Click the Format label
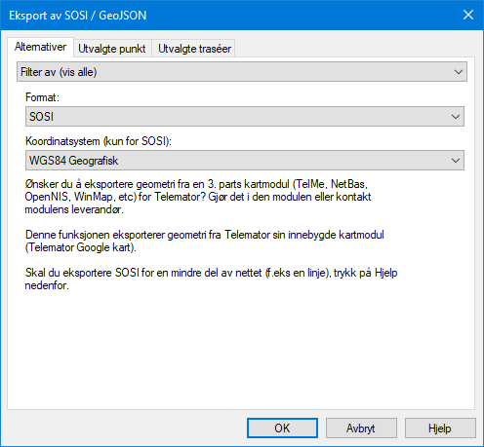Viewport: 484px width, 447px height. 43,97
